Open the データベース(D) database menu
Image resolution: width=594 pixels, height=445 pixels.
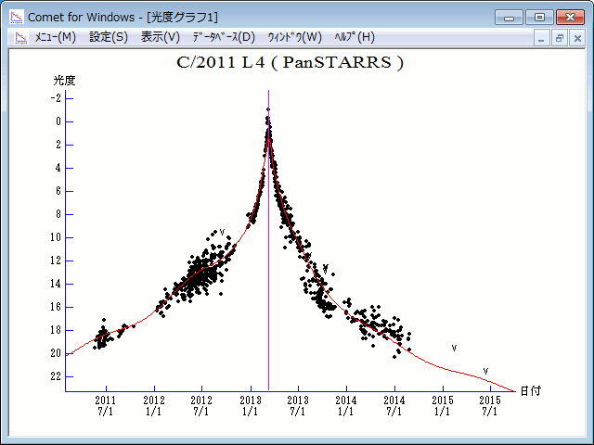point(224,37)
